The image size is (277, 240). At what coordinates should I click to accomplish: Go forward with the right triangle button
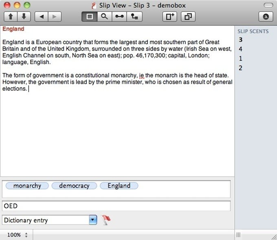pyautogui.click(x=55, y=17)
